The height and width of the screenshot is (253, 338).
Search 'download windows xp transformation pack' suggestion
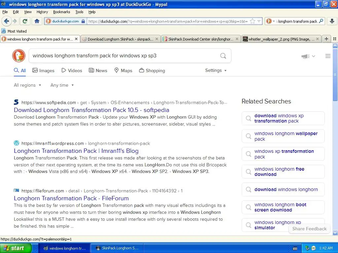click(283, 118)
